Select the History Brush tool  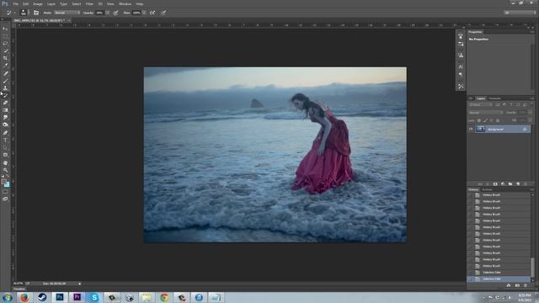[5, 95]
